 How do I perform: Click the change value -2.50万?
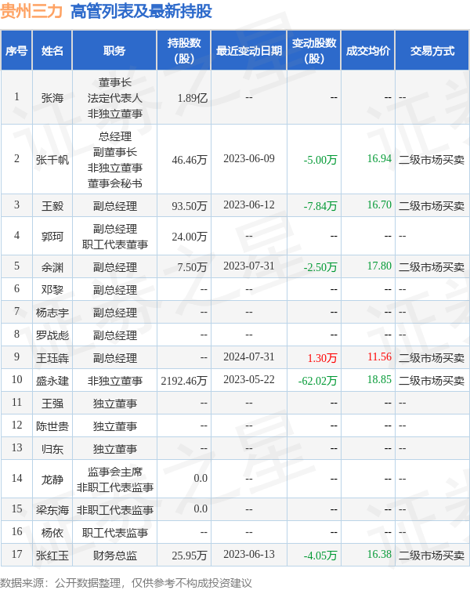(320, 267)
